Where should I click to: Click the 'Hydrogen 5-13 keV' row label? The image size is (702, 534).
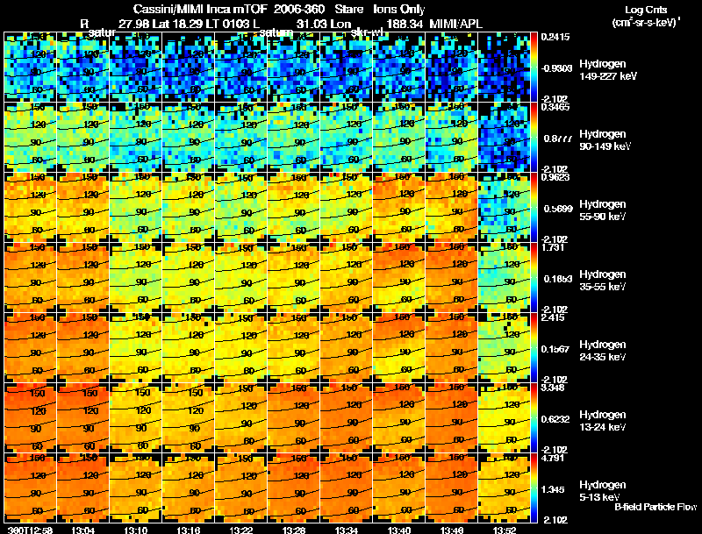pyautogui.click(x=603, y=491)
